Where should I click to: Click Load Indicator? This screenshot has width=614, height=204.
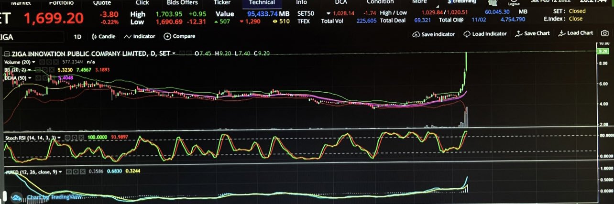[485, 34]
